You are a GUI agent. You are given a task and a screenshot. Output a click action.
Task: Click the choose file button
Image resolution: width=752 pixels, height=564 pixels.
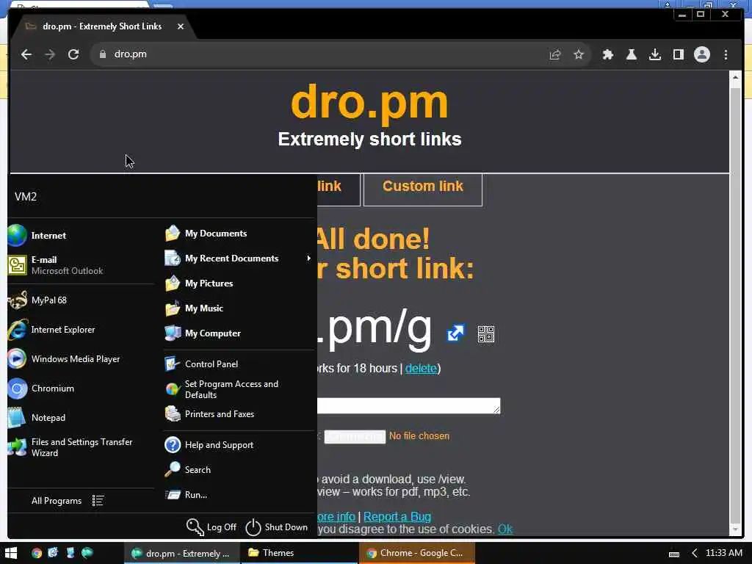(x=355, y=436)
